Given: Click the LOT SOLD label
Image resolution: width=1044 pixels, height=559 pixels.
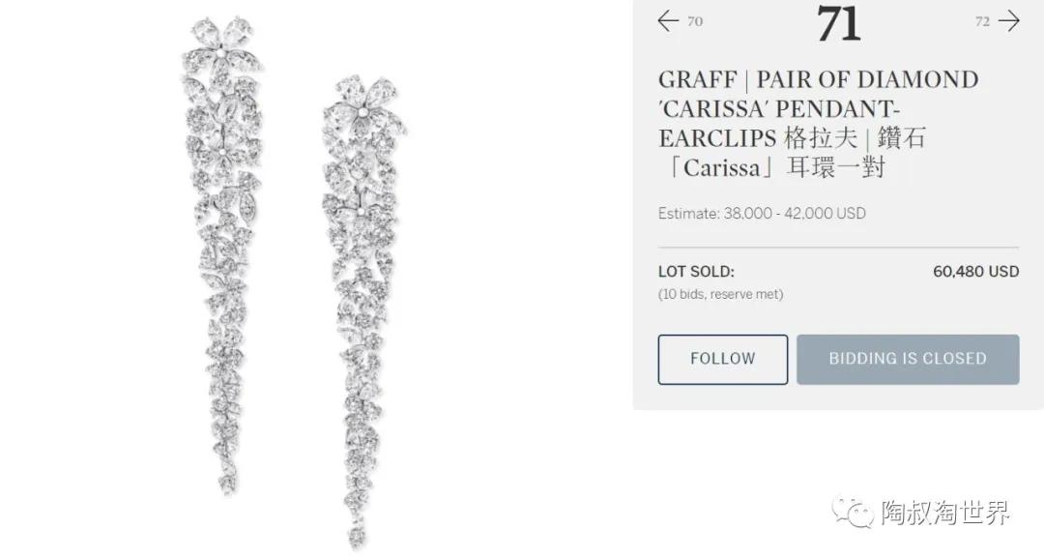Looking at the screenshot, I should coord(696,271).
